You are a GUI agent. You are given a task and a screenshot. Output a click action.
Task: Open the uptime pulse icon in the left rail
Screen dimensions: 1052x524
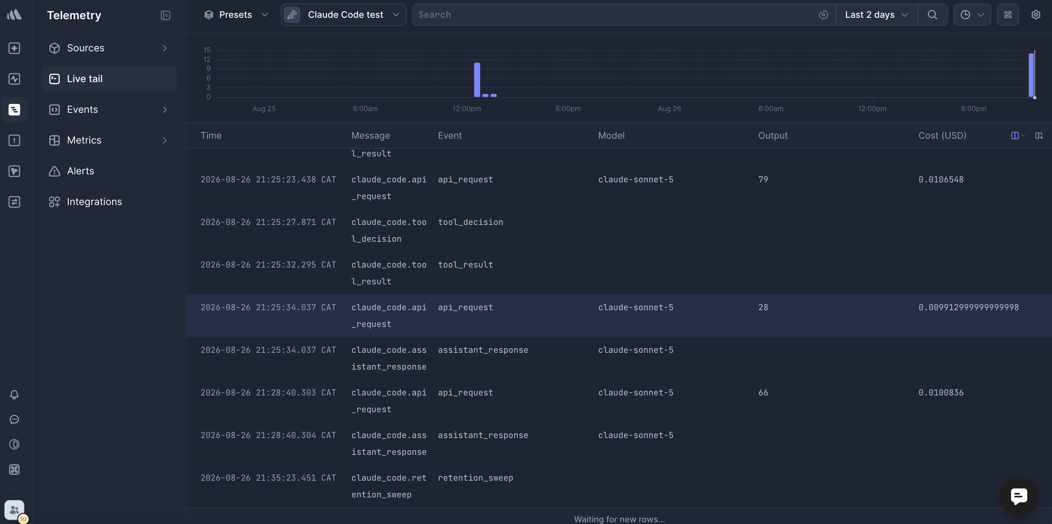[x=14, y=79]
